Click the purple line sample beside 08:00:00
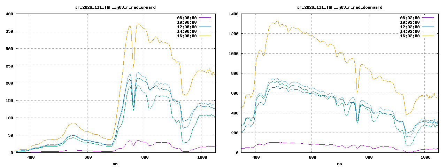Image resolution: width=446 pixels, height=167 pixels. (205, 18)
